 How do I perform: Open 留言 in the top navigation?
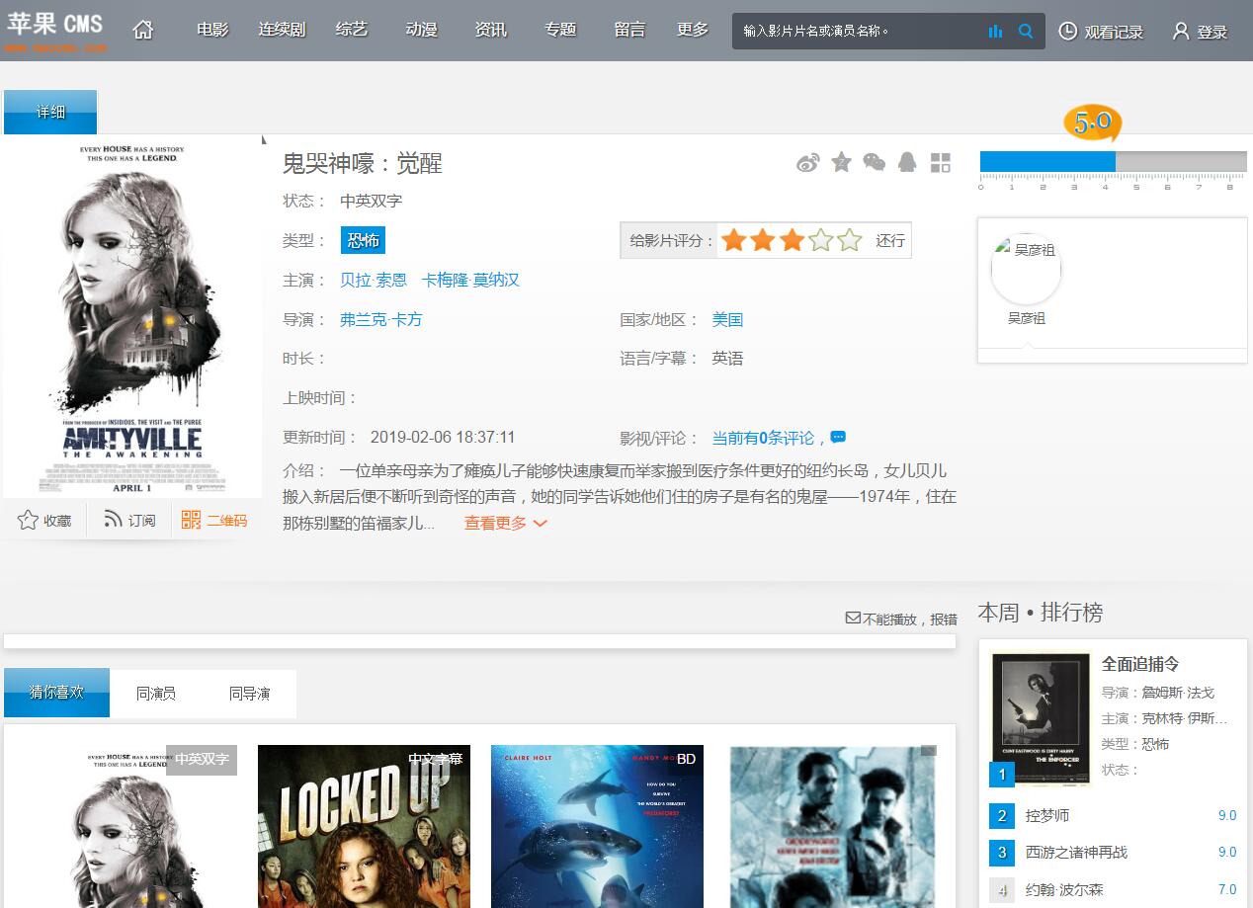click(x=629, y=30)
